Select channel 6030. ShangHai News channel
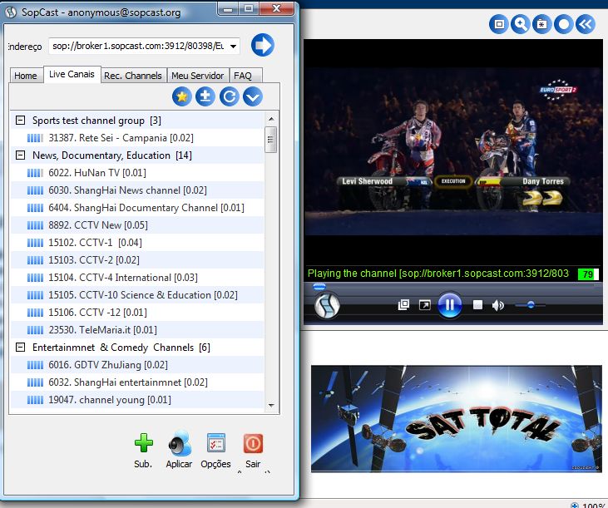The height and width of the screenshot is (508, 608). [137, 190]
